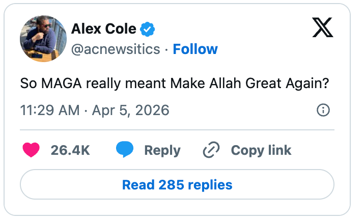Click the tweet text about MAGA
The width and height of the screenshot is (364, 221).
[174, 84]
